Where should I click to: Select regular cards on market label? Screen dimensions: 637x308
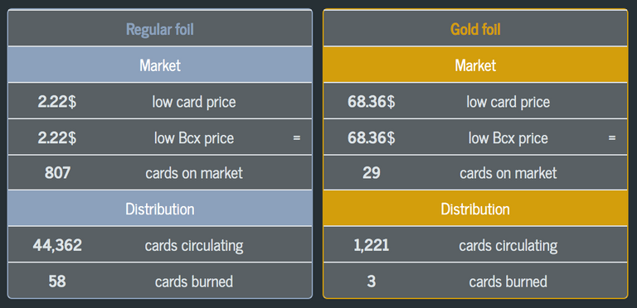point(194,173)
